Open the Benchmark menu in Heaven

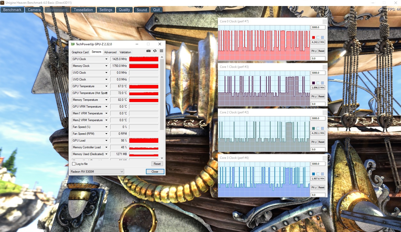12,10
